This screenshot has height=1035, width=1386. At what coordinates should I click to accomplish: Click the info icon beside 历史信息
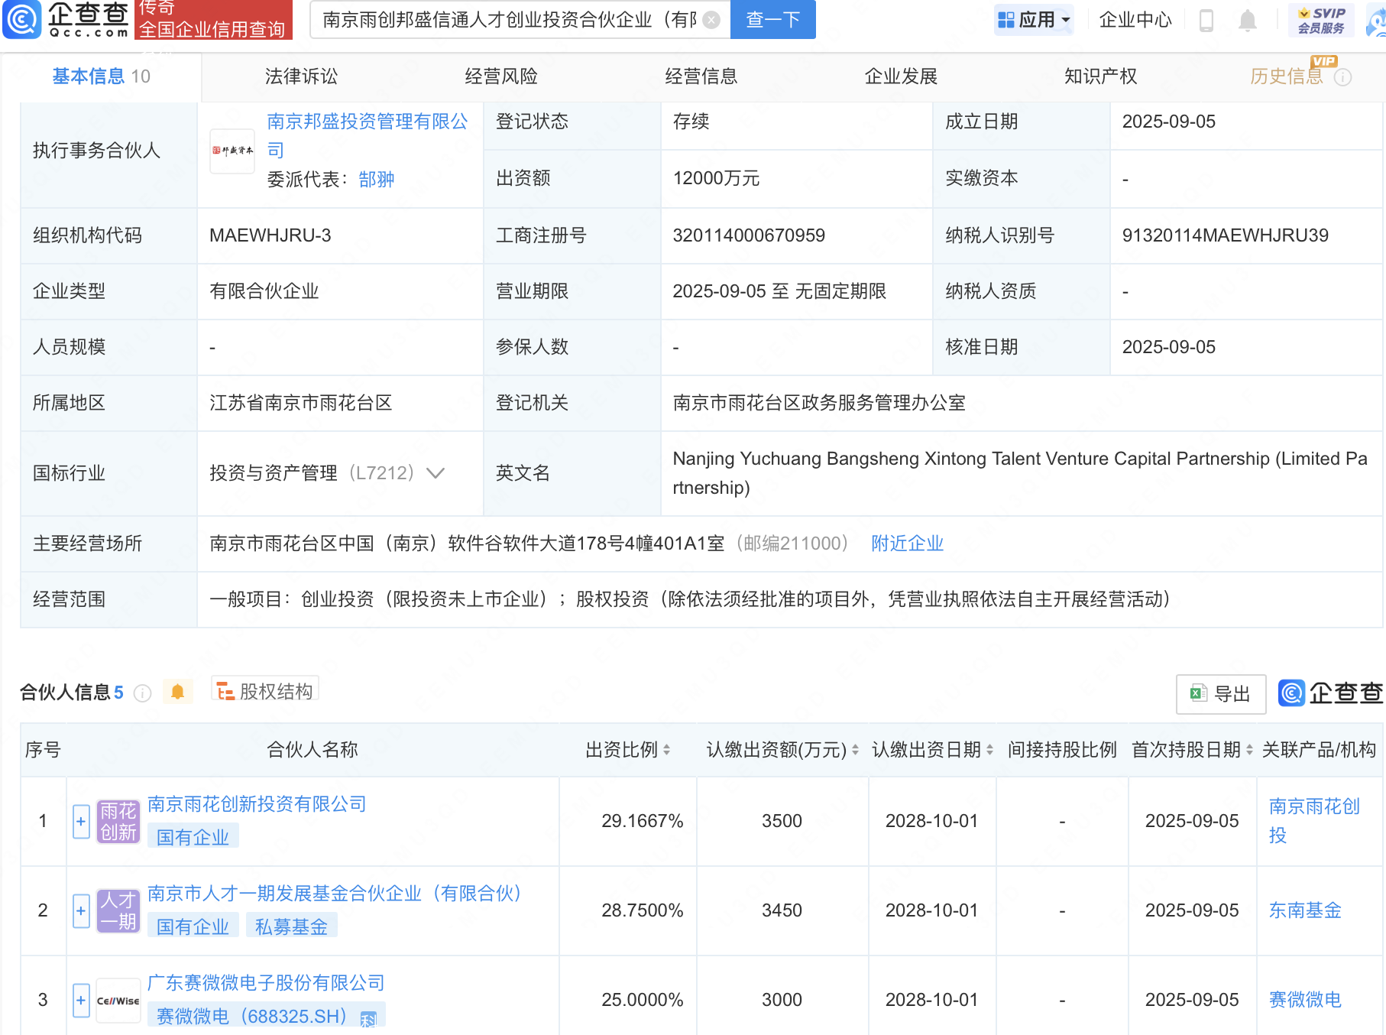(1342, 77)
